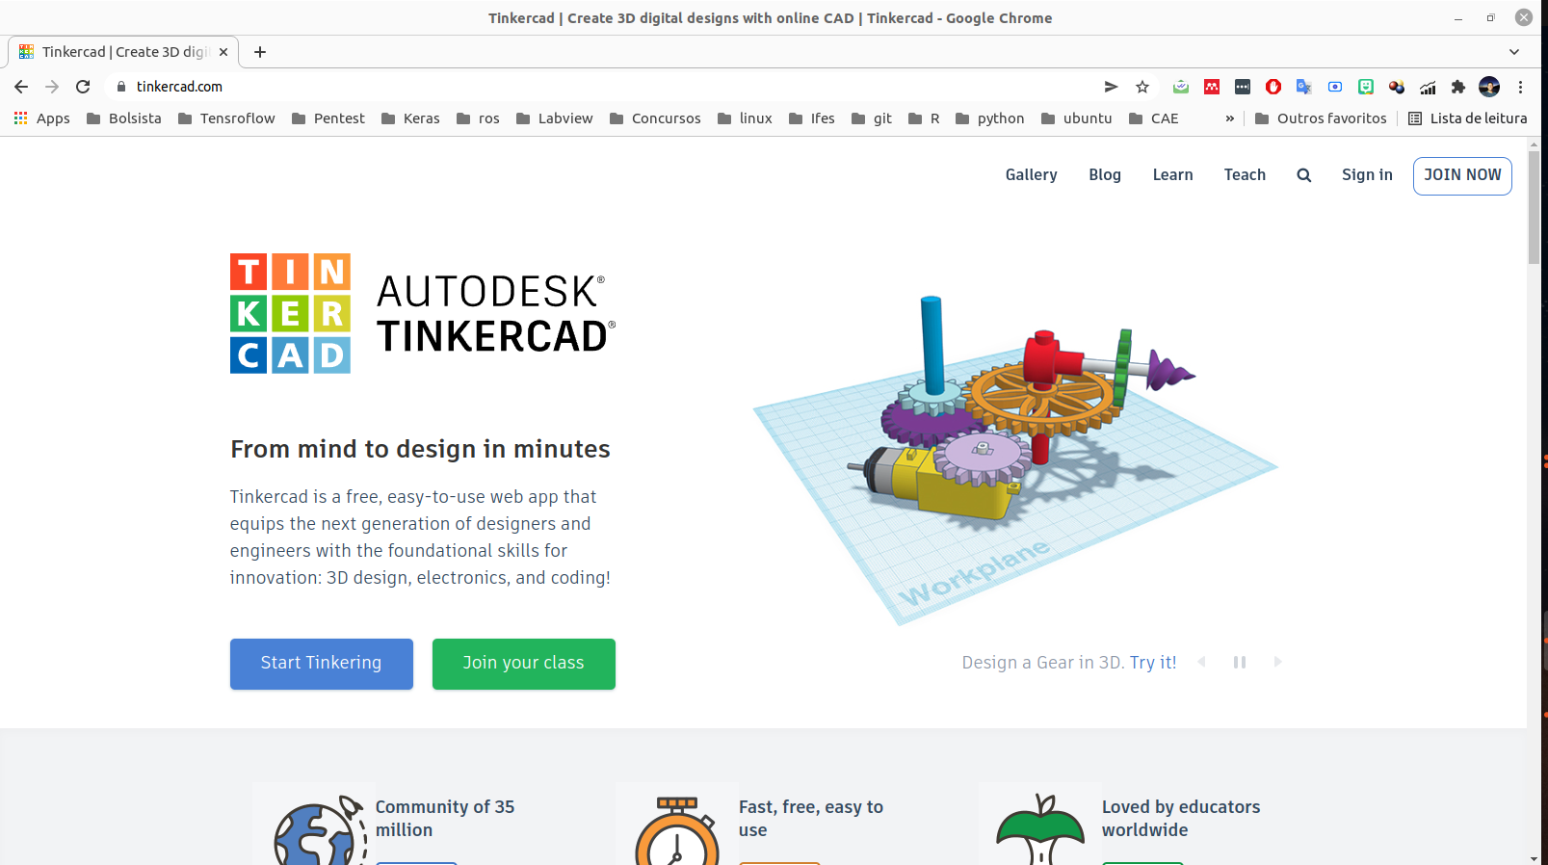Open the Concursos bookmarks folder
Viewport: 1548px width, 865px height.
point(655,118)
